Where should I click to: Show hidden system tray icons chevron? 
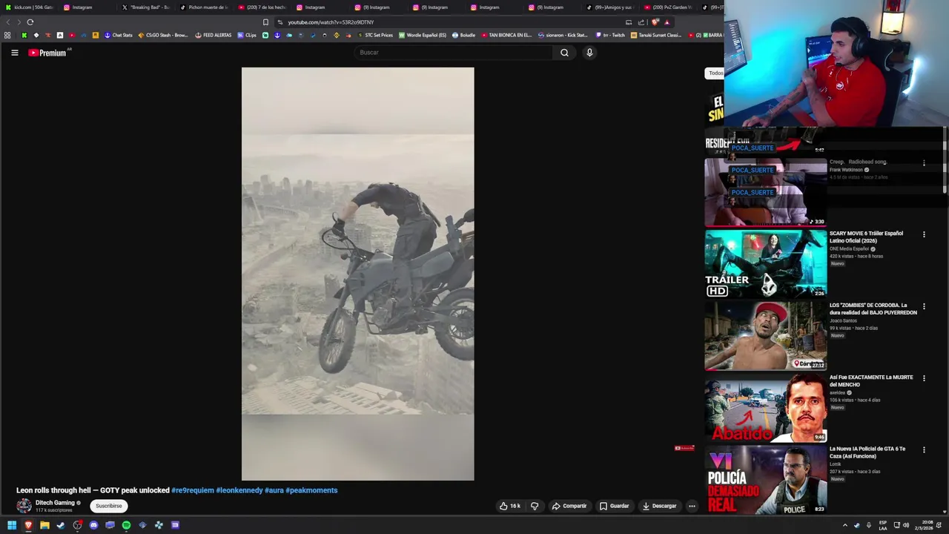click(844, 525)
